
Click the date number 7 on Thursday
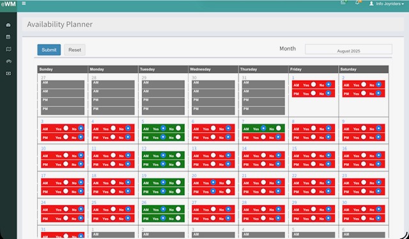(x=243, y=122)
